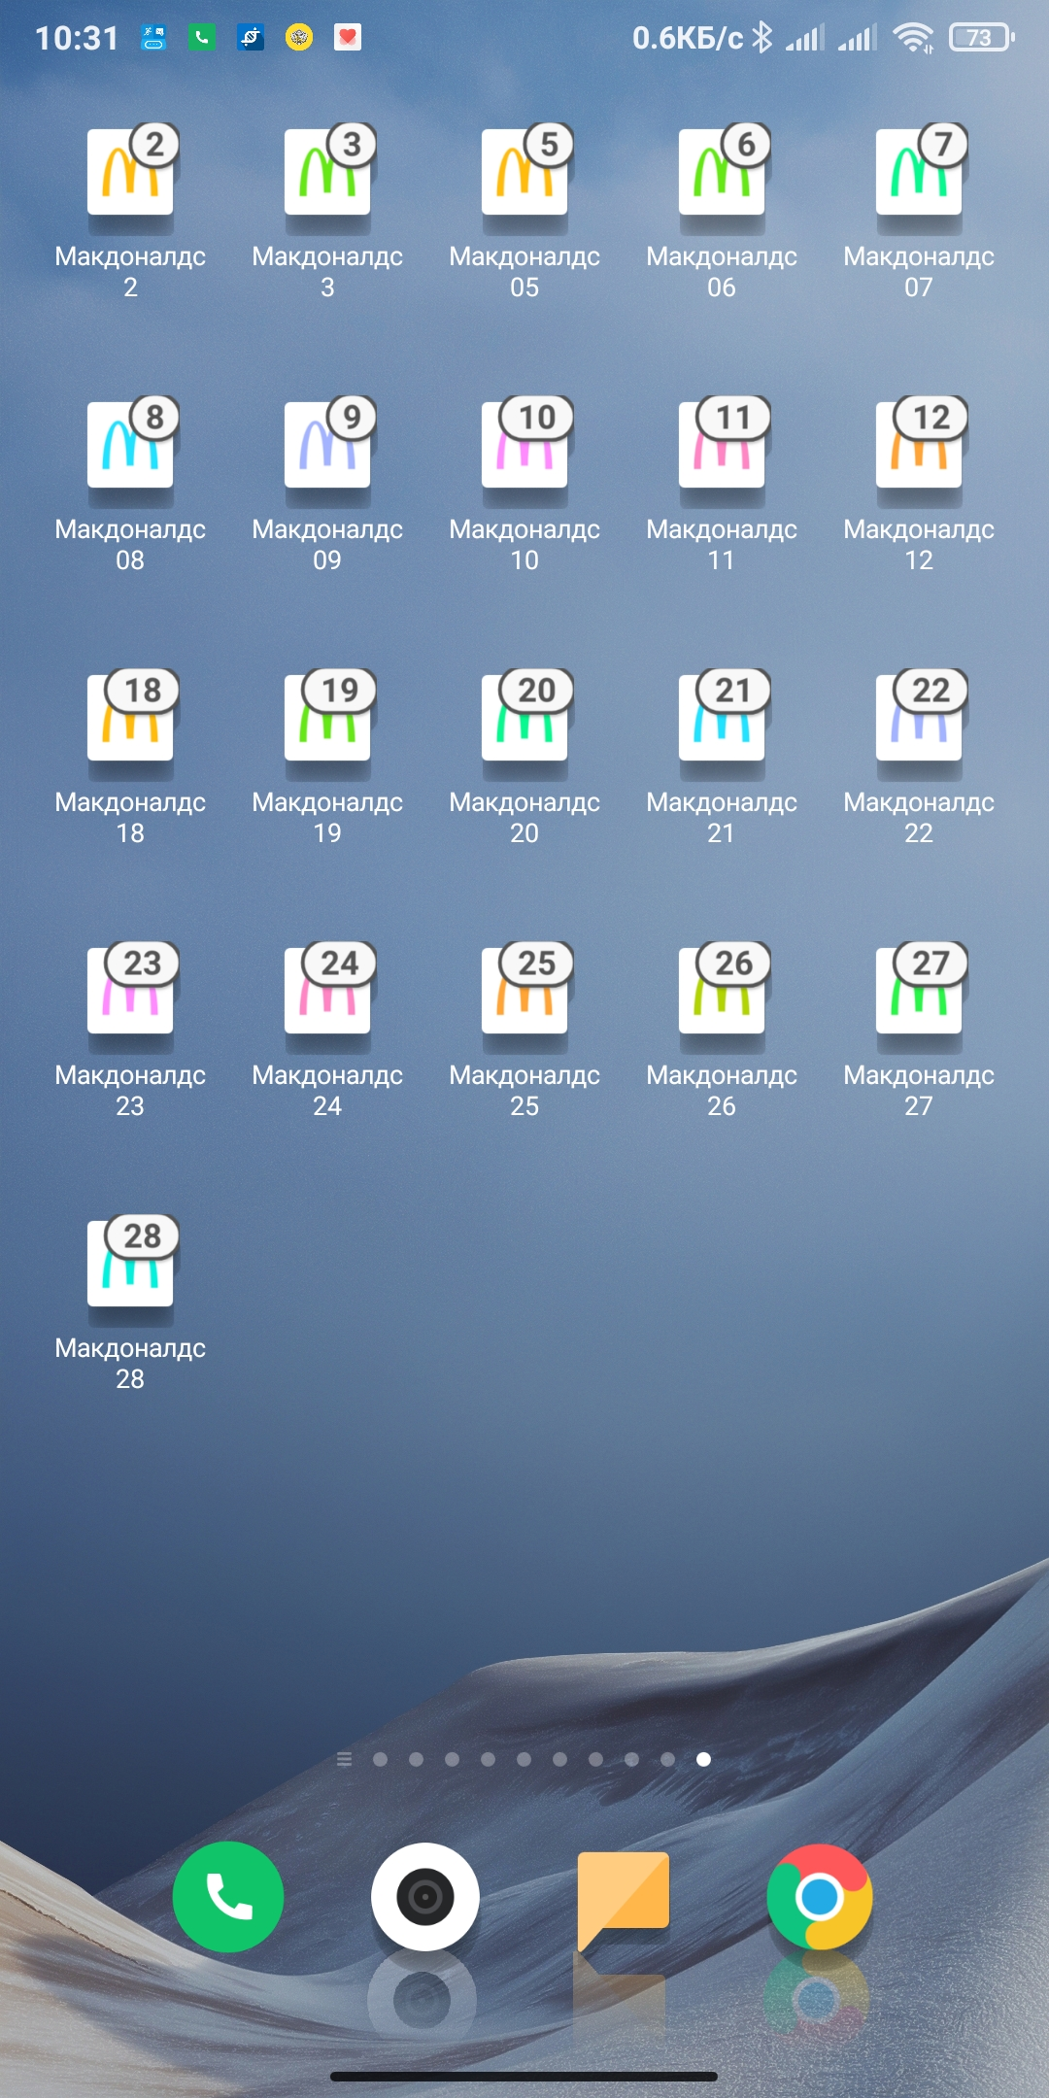
Task: Tap the Макдоналдс 12 app icon
Action: point(919,446)
